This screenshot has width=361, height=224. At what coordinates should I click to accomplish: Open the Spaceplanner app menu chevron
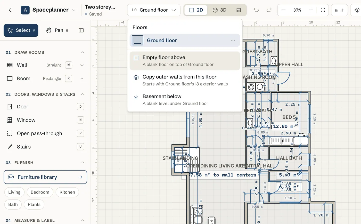tap(73, 10)
